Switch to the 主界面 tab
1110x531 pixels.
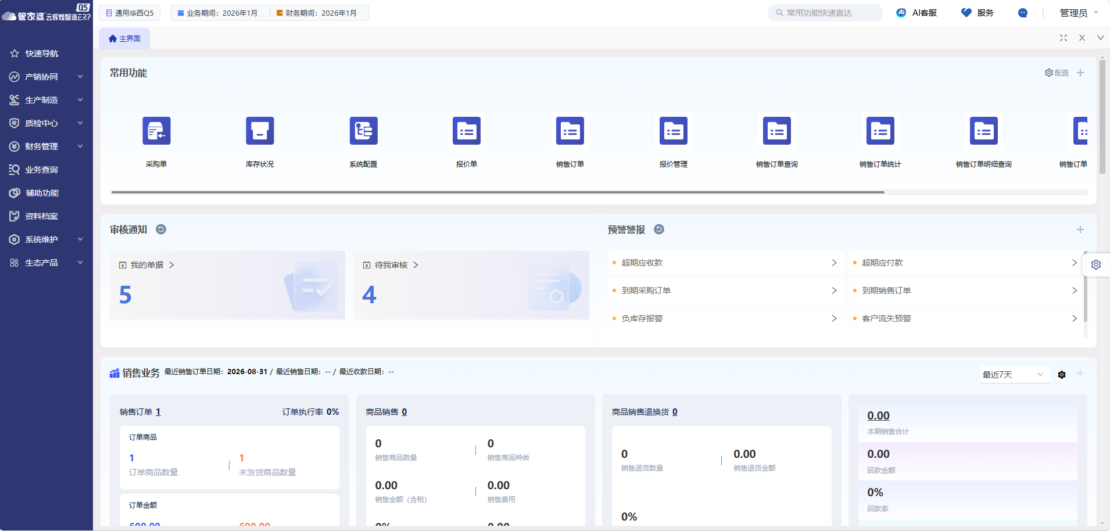point(124,38)
